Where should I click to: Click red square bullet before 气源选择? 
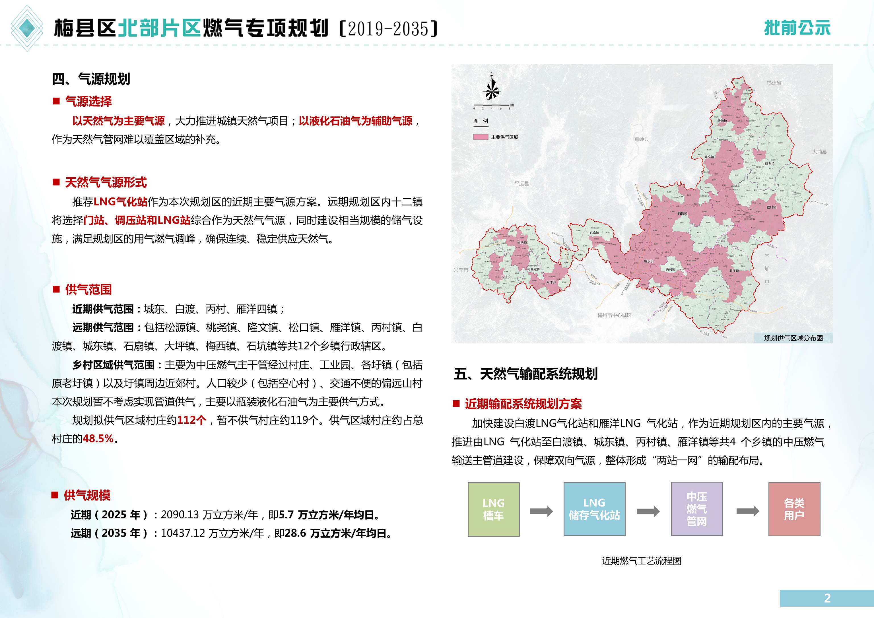[x=56, y=101]
